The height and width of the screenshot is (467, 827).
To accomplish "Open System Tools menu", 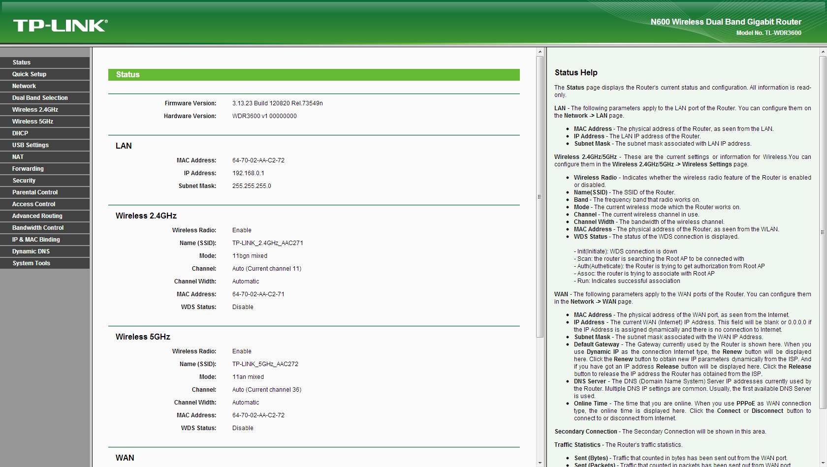I will click(45, 263).
